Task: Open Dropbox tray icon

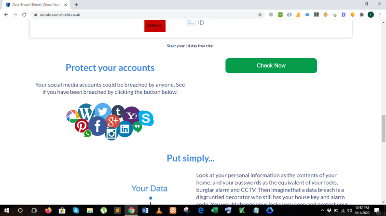Action: click(329, 210)
